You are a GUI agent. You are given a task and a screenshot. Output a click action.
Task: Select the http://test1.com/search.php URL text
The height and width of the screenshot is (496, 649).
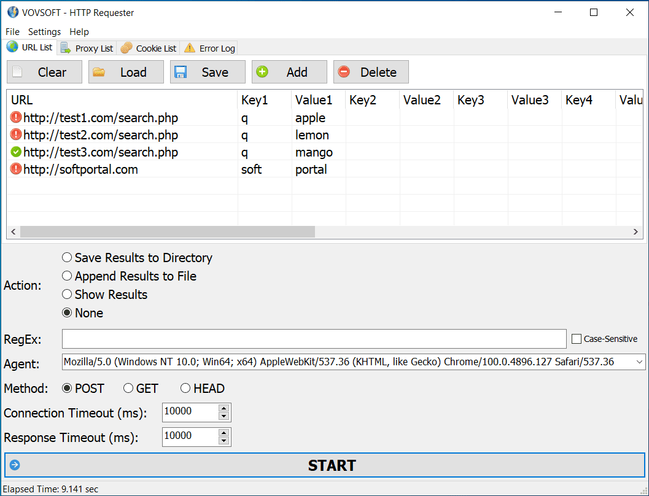[101, 118]
